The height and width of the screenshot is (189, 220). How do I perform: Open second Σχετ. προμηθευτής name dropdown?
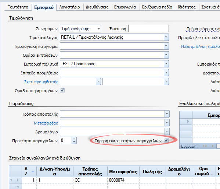166,81
